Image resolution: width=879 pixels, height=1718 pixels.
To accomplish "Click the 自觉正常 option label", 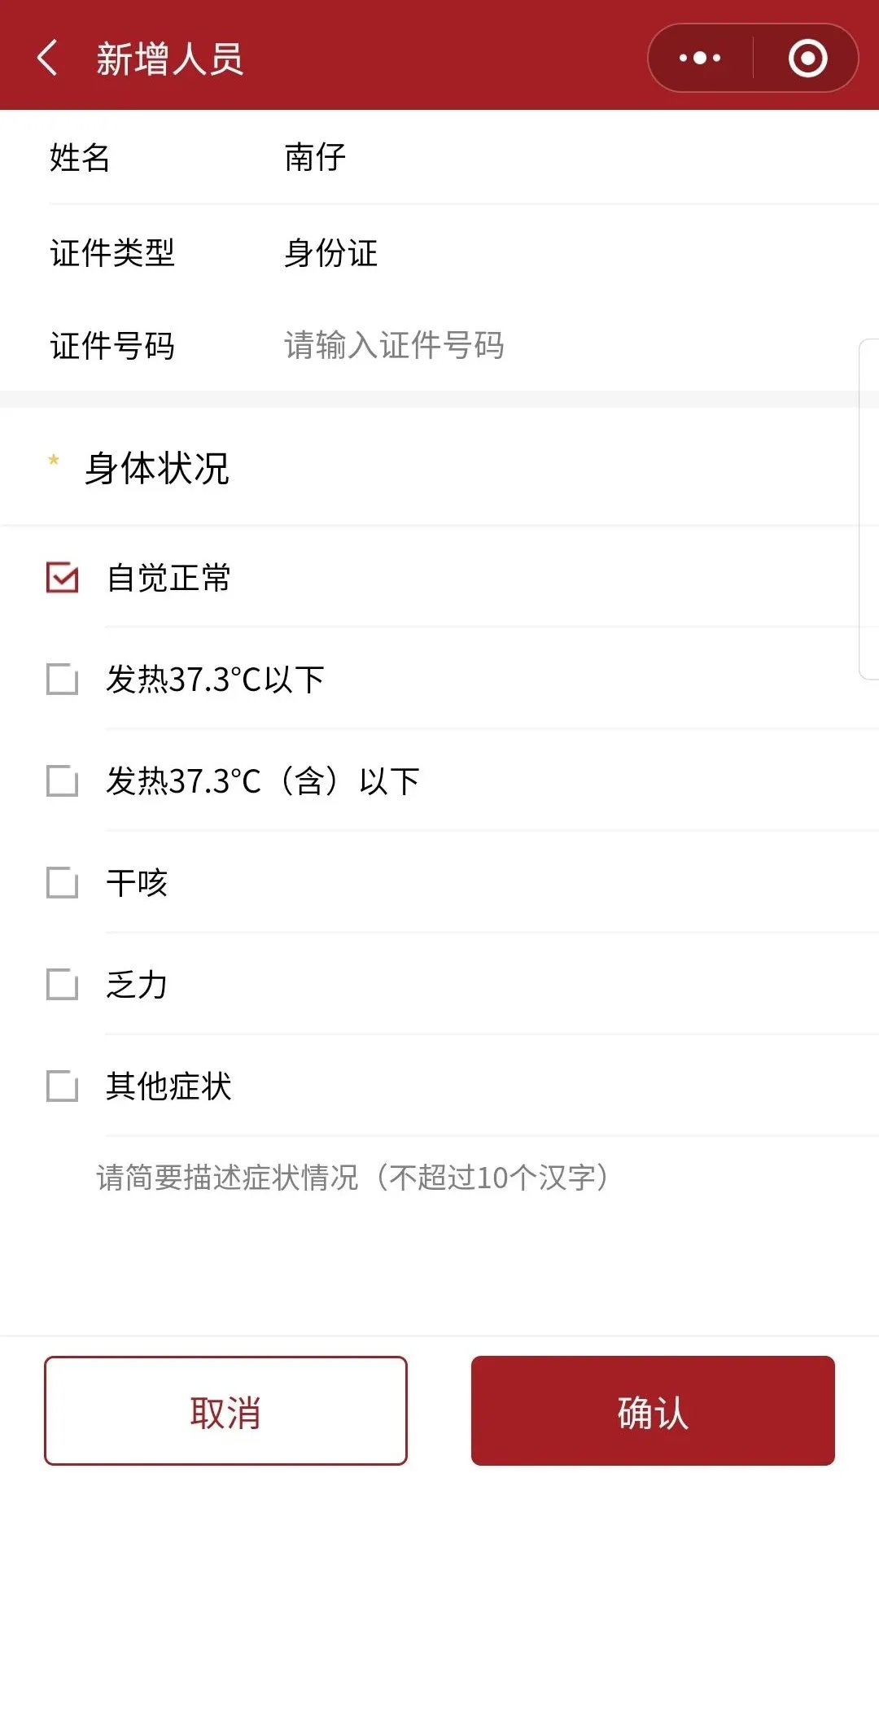I will point(168,578).
